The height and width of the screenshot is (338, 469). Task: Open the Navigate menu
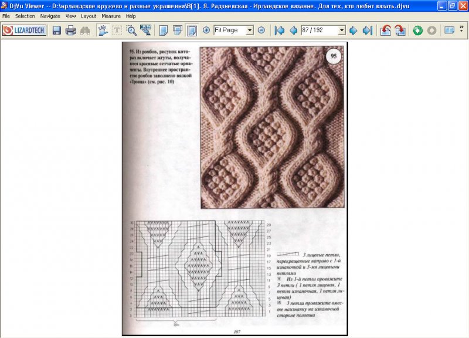click(x=50, y=16)
